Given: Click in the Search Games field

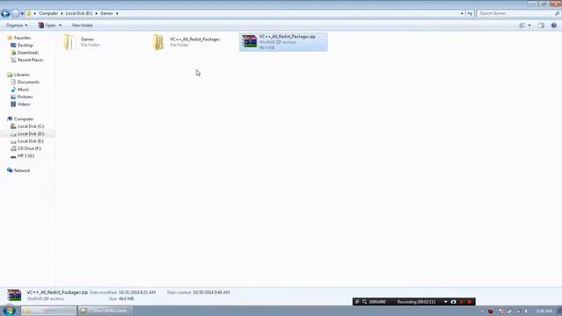Looking at the screenshot, I should coord(516,13).
